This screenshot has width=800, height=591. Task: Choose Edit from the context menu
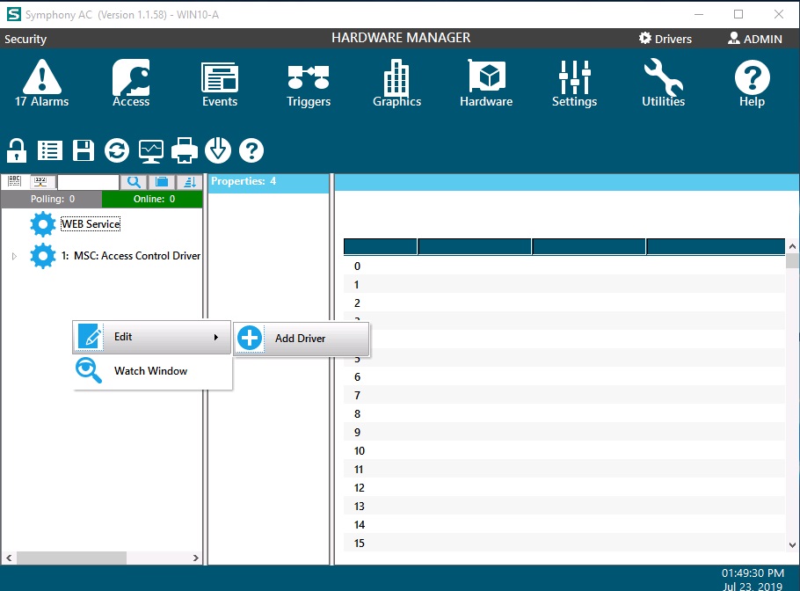click(x=152, y=337)
